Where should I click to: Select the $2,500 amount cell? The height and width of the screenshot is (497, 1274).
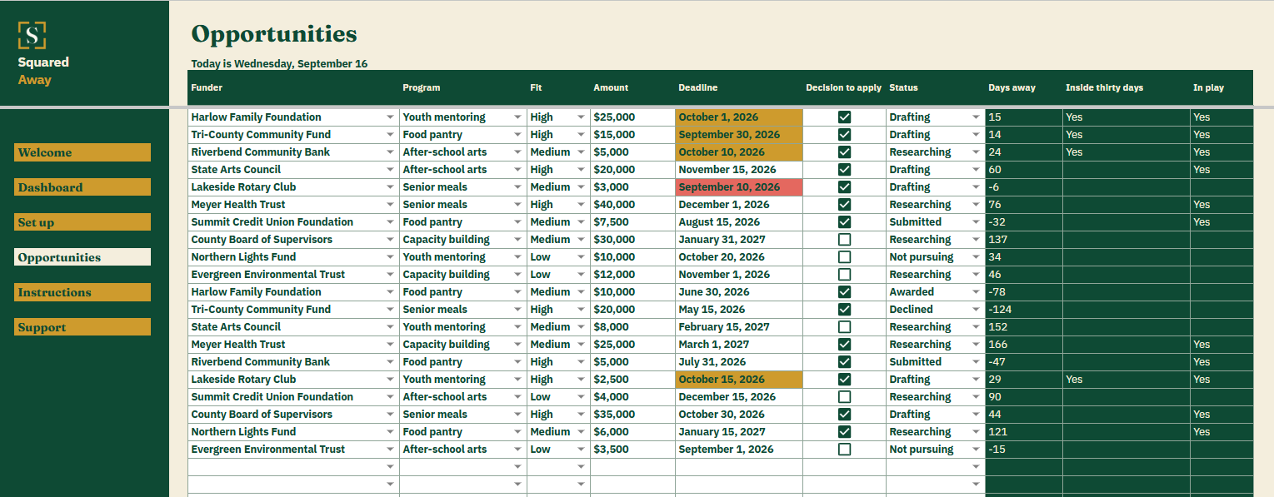[632, 380]
